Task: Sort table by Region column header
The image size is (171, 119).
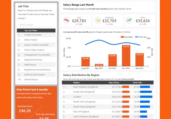Action: point(77,82)
